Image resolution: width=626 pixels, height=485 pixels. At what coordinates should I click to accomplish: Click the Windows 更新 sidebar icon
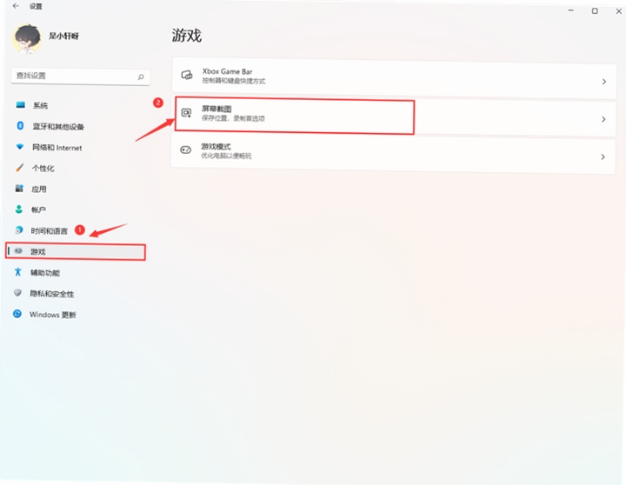pos(17,314)
